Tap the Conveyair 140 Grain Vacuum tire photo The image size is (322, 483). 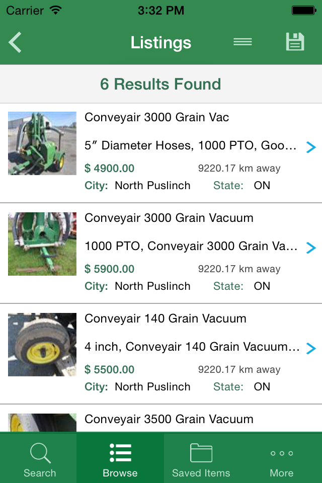pyautogui.click(x=42, y=344)
